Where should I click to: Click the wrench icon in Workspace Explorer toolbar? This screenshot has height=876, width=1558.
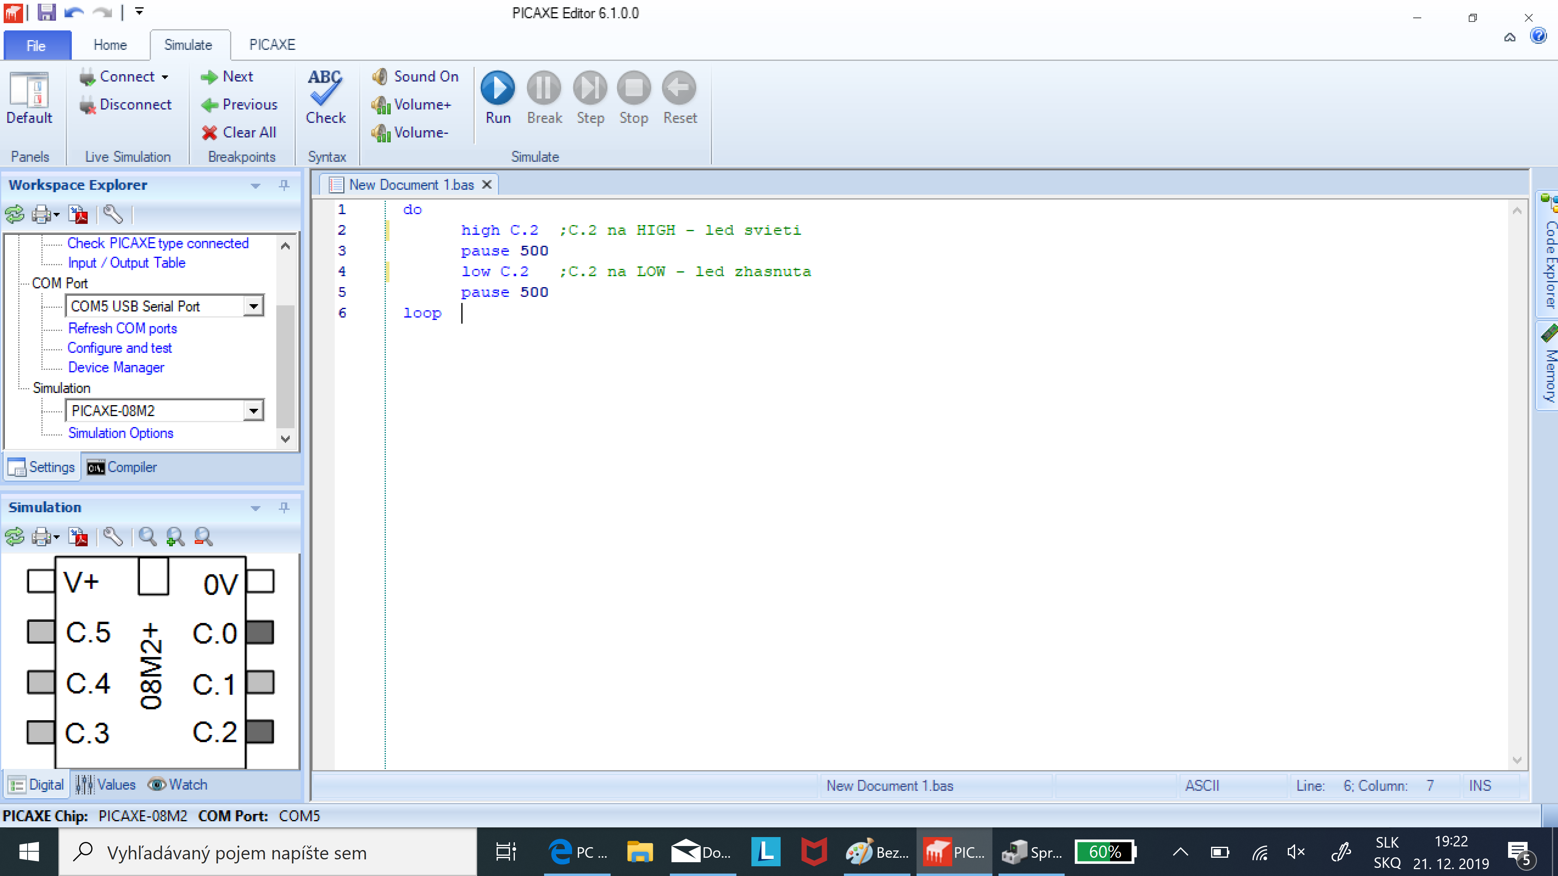point(113,214)
